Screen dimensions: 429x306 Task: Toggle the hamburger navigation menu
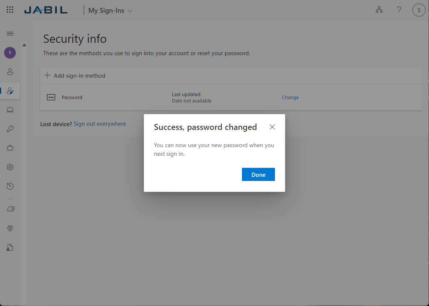point(10,33)
